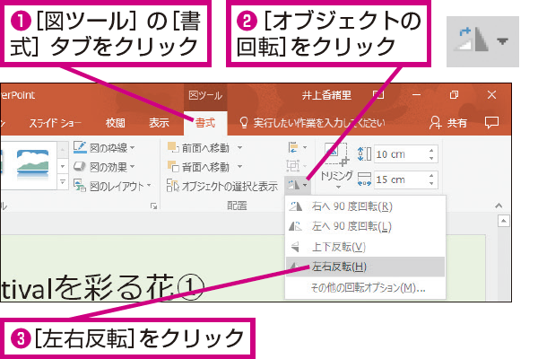Click the shape width icon

tap(364, 179)
